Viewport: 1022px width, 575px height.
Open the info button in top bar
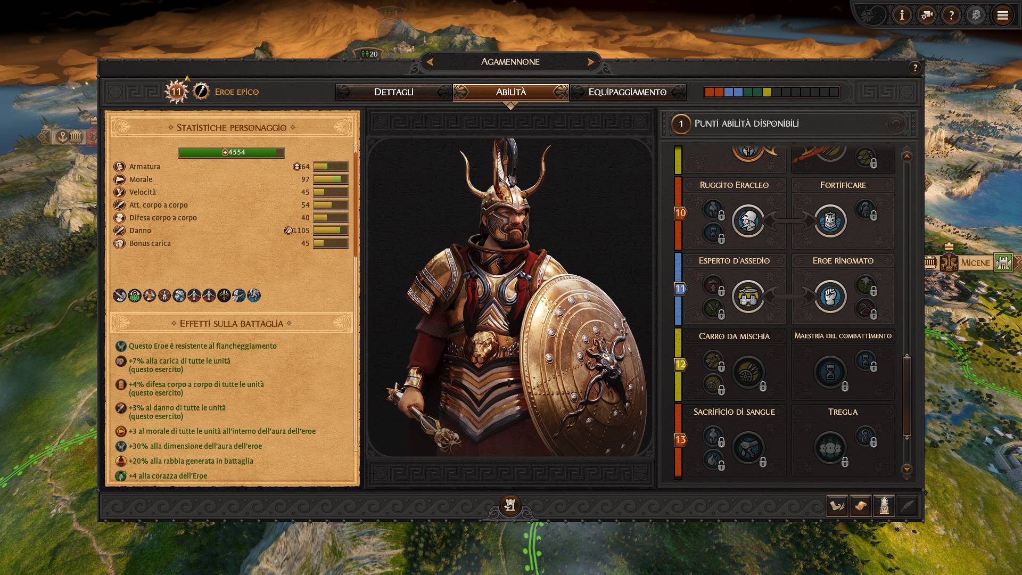902,15
